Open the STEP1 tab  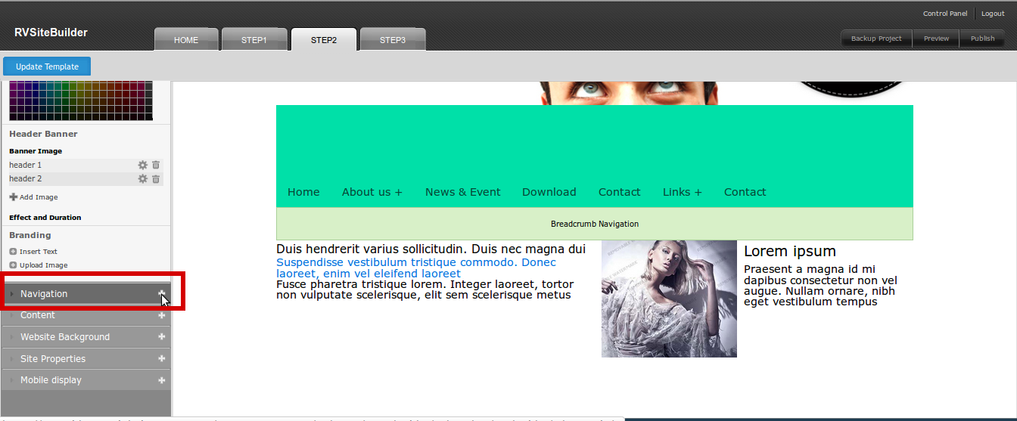[254, 40]
